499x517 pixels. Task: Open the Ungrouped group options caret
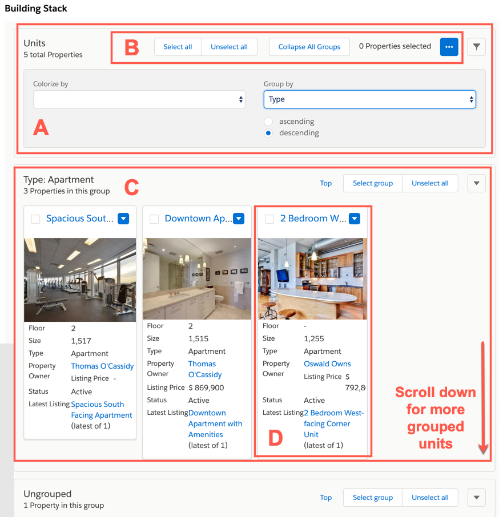tap(476, 497)
